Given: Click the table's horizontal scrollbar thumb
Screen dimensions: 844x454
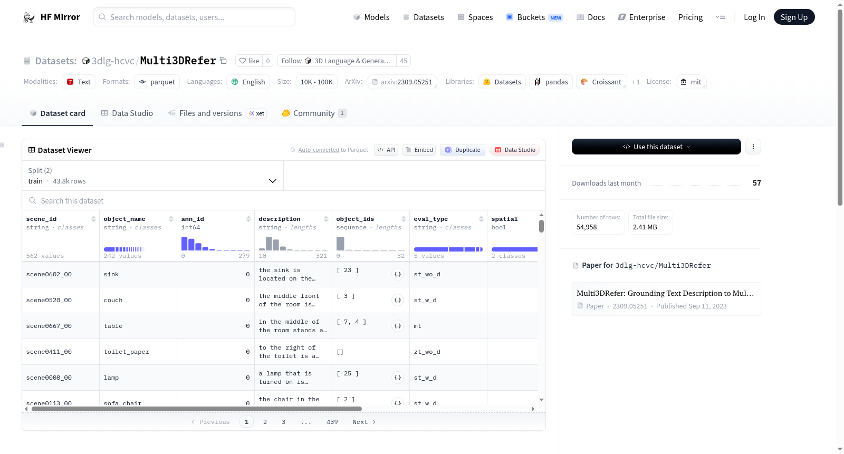Looking at the screenshot, I should 197,409.
